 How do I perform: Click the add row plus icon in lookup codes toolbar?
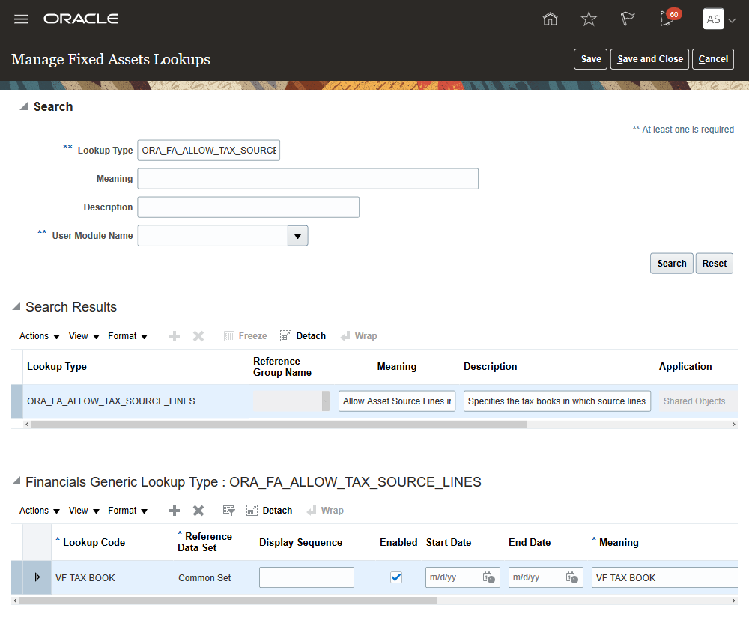pos(175,511)
